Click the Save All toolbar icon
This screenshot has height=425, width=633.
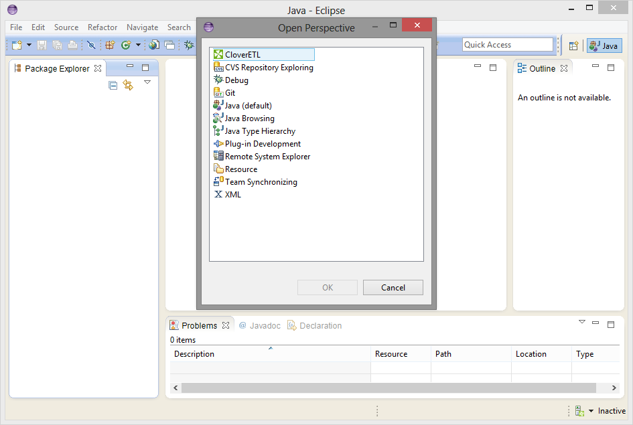(58, 45)
